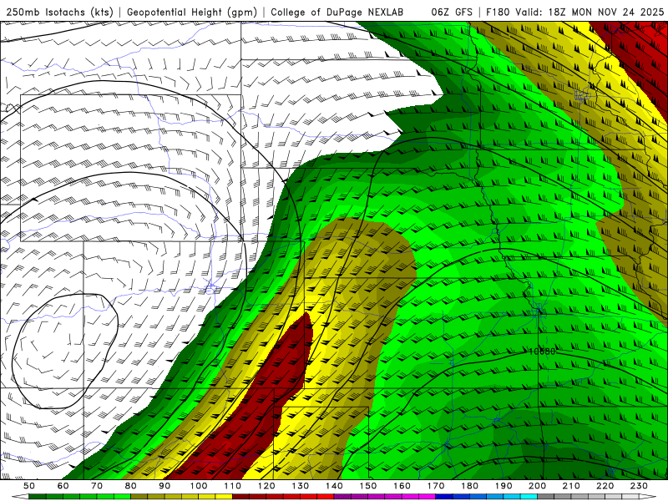Click the 90 value on the color scale
The height and width of the screenshot is (501, 668).
pyautogui.click(x=164, y=486)
